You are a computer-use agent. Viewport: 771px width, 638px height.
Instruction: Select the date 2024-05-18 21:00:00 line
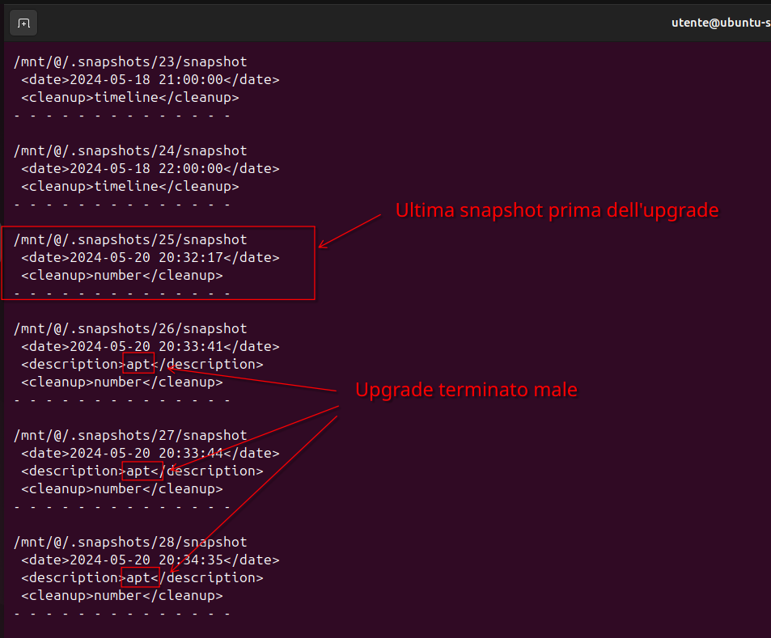tap(150, 79)
